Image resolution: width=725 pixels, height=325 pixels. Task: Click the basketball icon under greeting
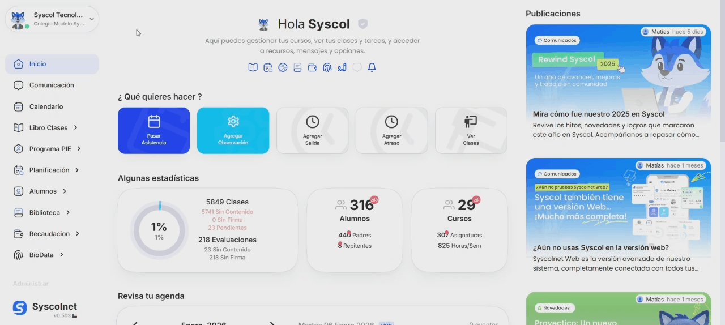283,67
